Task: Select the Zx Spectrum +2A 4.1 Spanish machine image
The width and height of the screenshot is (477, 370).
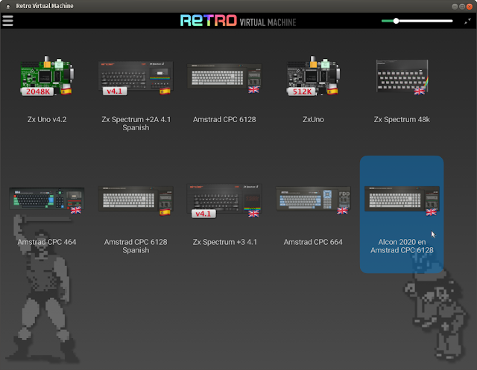Action: pos(136,77)
